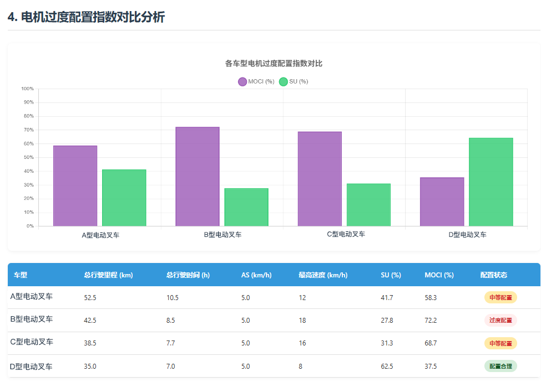Click the B型电动叉车 green SU bar
Viewport: 541px width, 387px height.
(x=246, y=207)
